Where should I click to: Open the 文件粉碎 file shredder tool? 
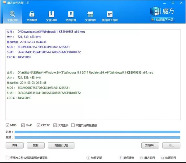pyautogui.click(x=90, y=16)
